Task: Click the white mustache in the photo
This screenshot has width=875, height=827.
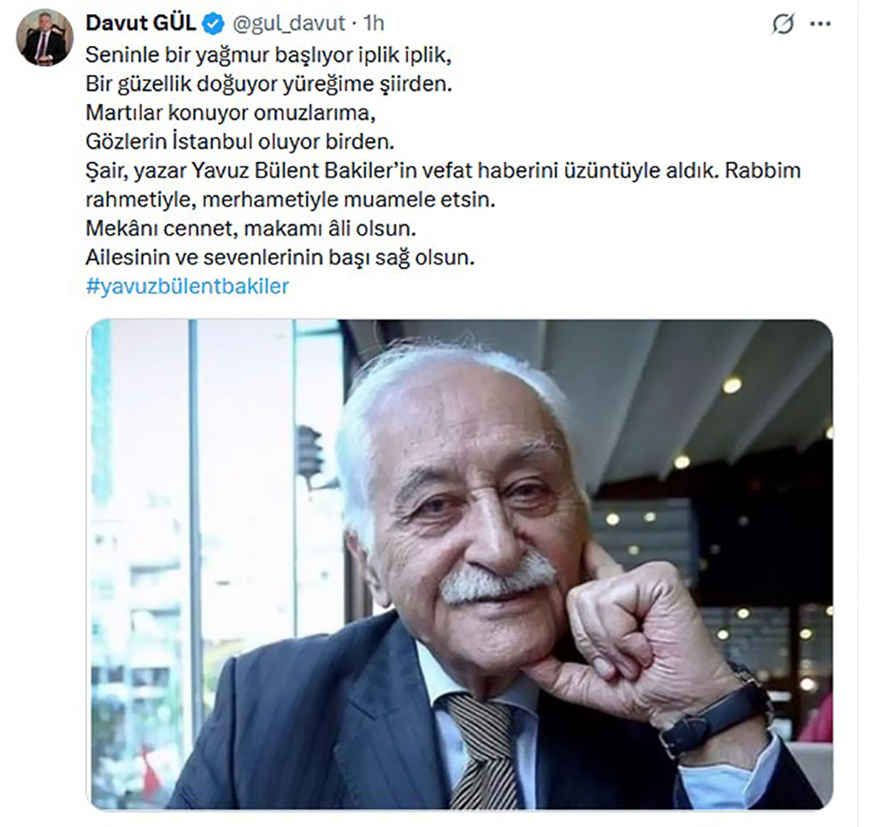Action: [x=498, y=580]
